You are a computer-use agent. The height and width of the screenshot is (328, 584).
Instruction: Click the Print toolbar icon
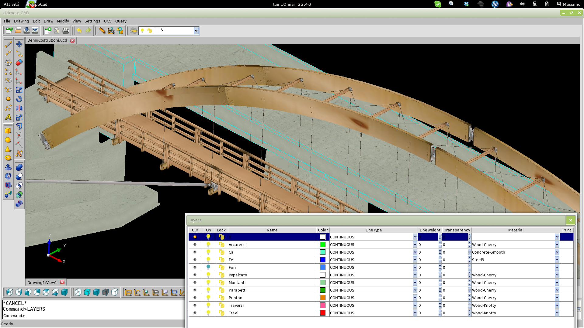(66, 31)
